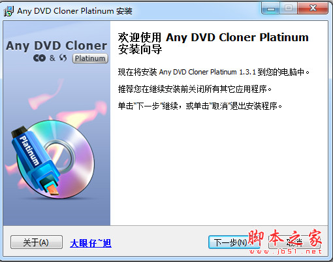The width and height of the screenshot is (333, 262).
Task: Click the www.jb51.net watermark text
Action: [285, 252]
